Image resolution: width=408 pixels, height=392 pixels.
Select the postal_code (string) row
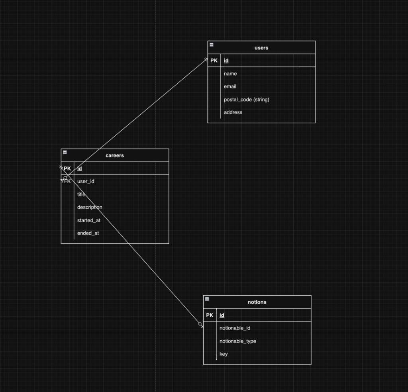pyautogui.click(x=261, y=99)
